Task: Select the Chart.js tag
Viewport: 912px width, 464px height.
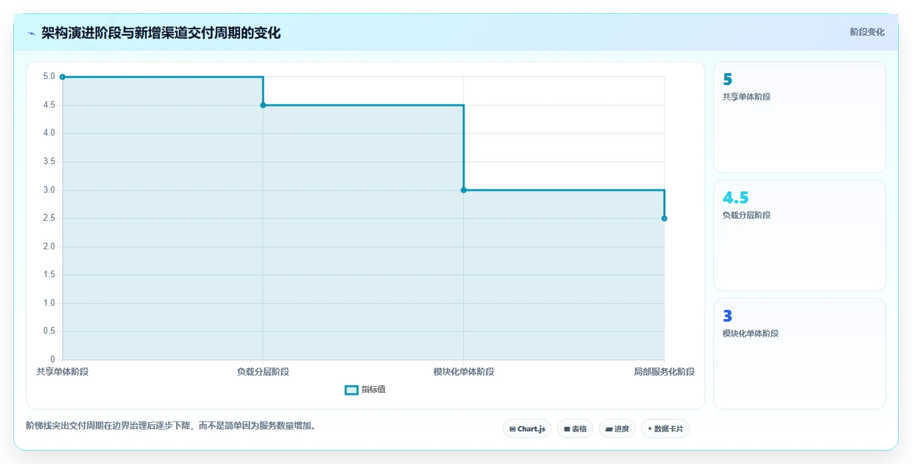Action: [x=527, y=429]
